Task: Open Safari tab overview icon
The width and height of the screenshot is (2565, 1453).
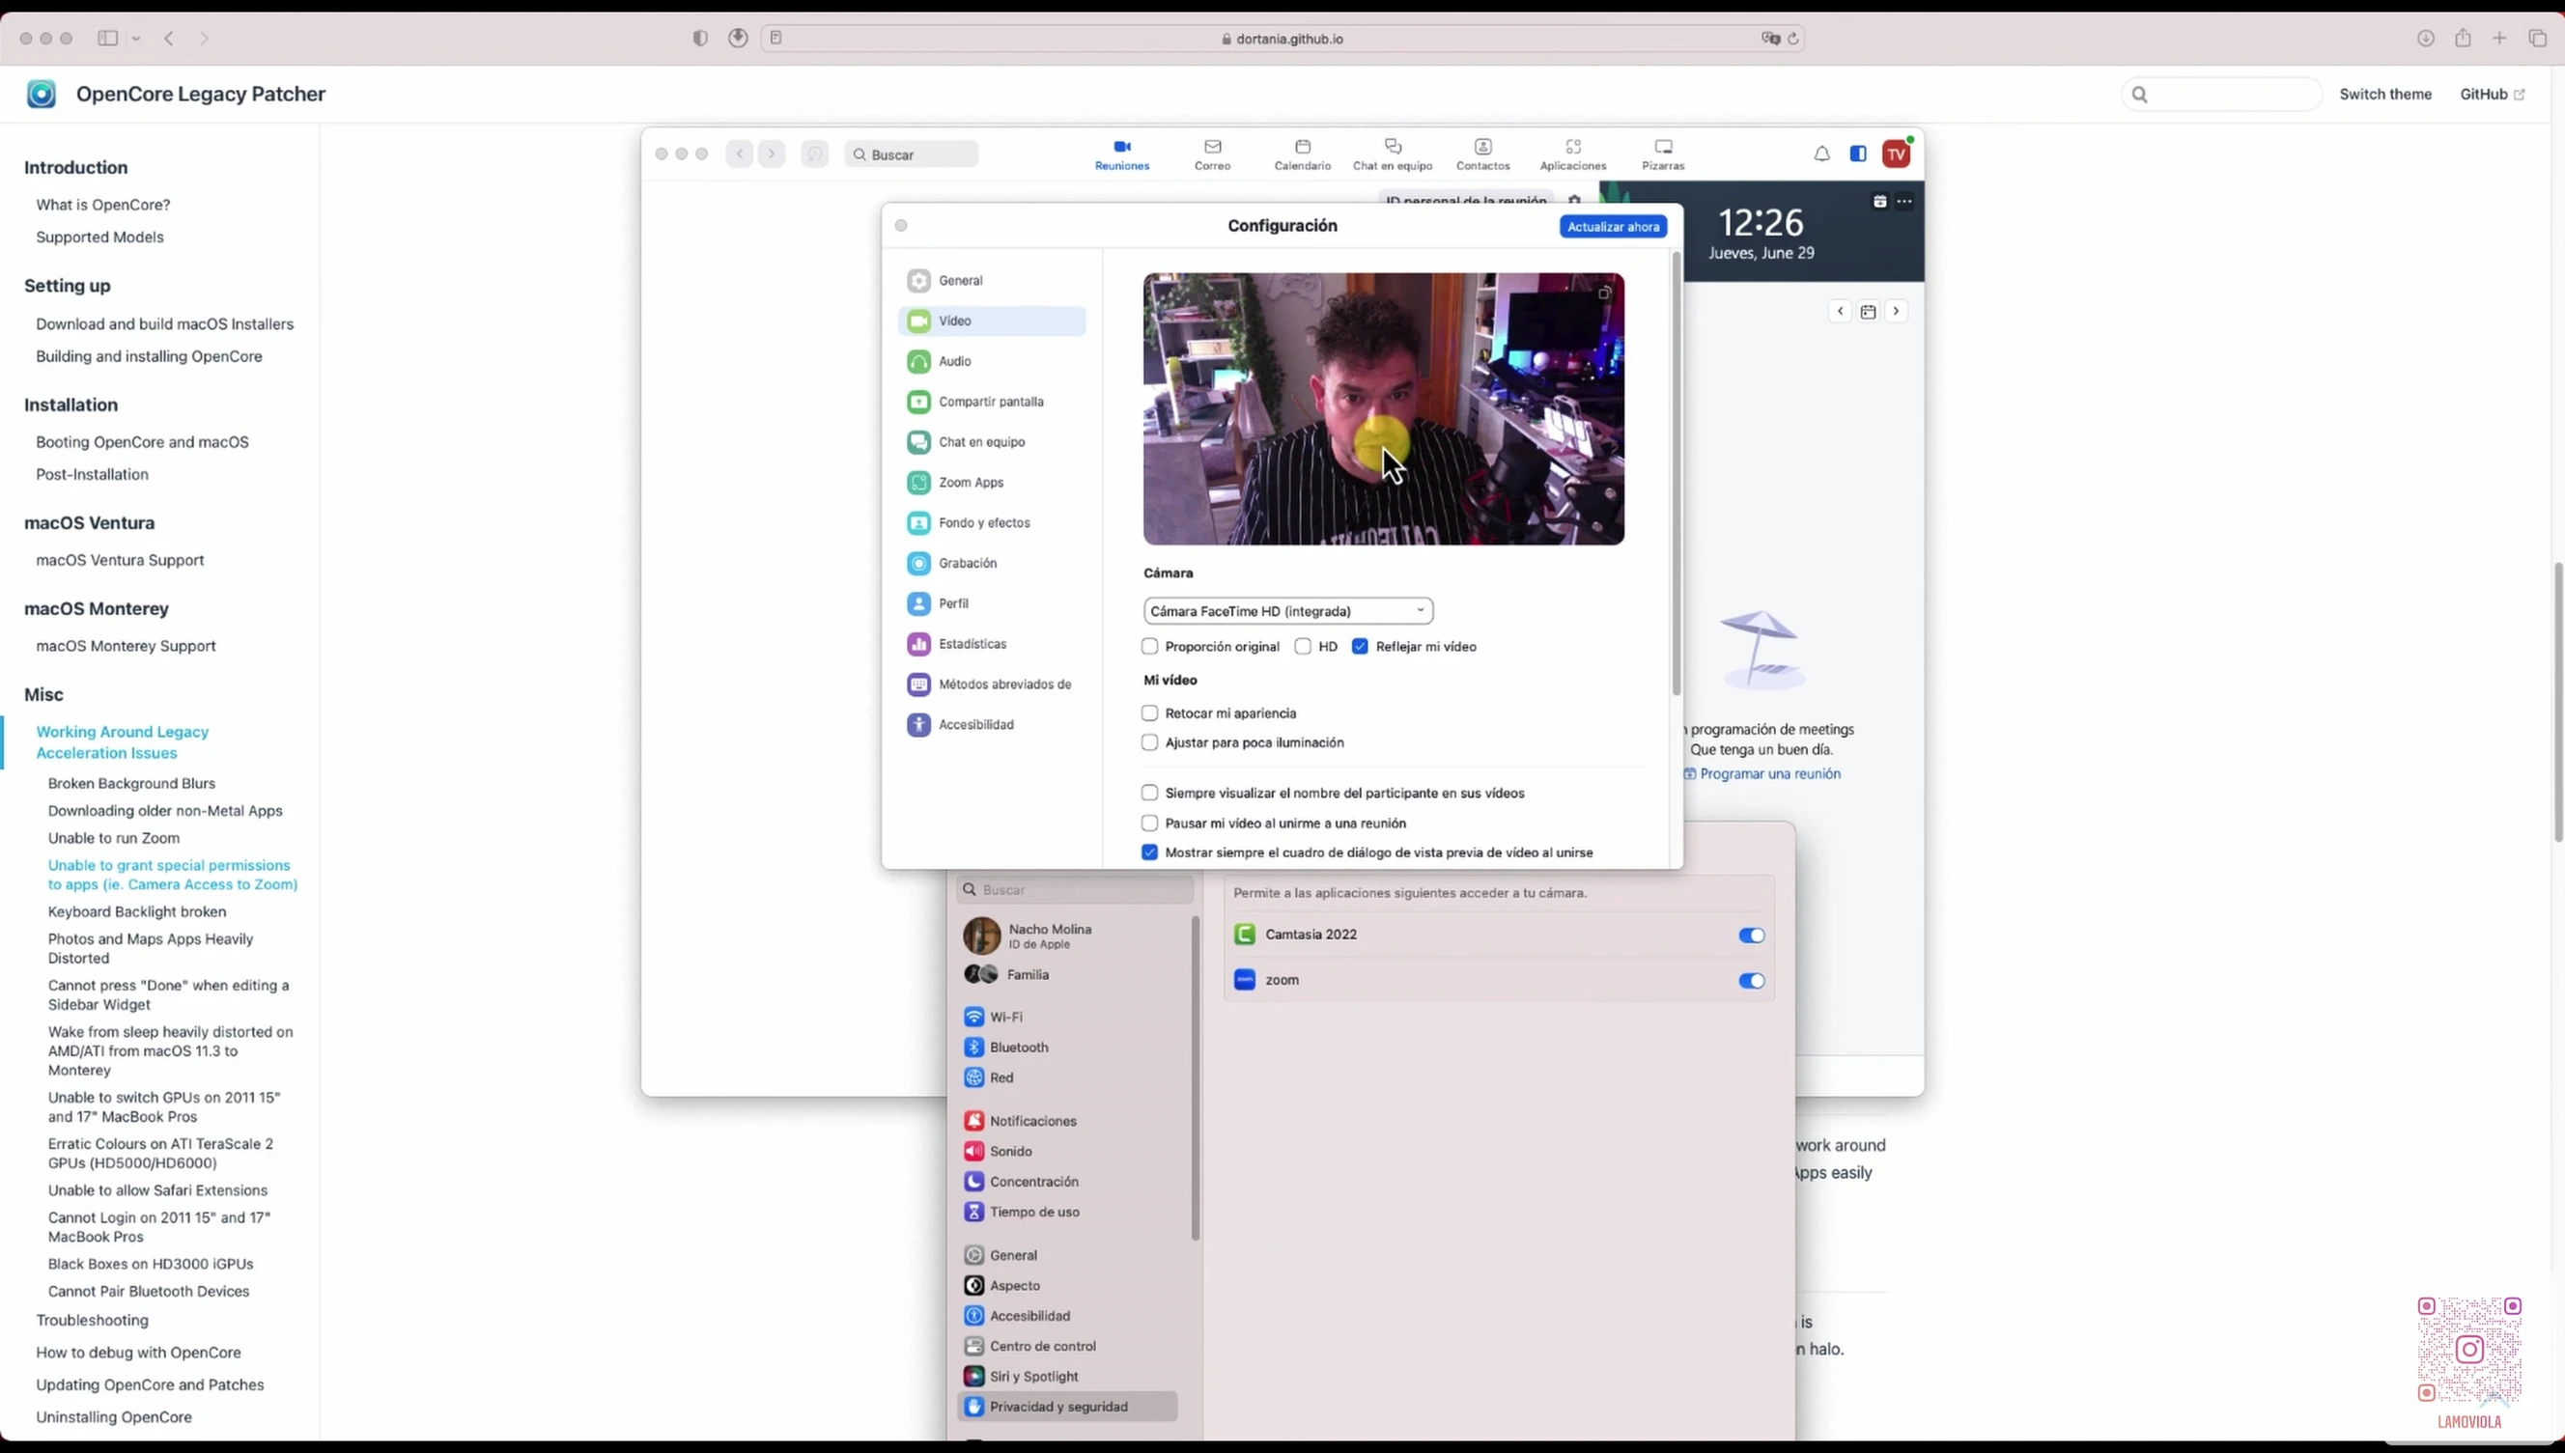Action: coord(2537,38)
